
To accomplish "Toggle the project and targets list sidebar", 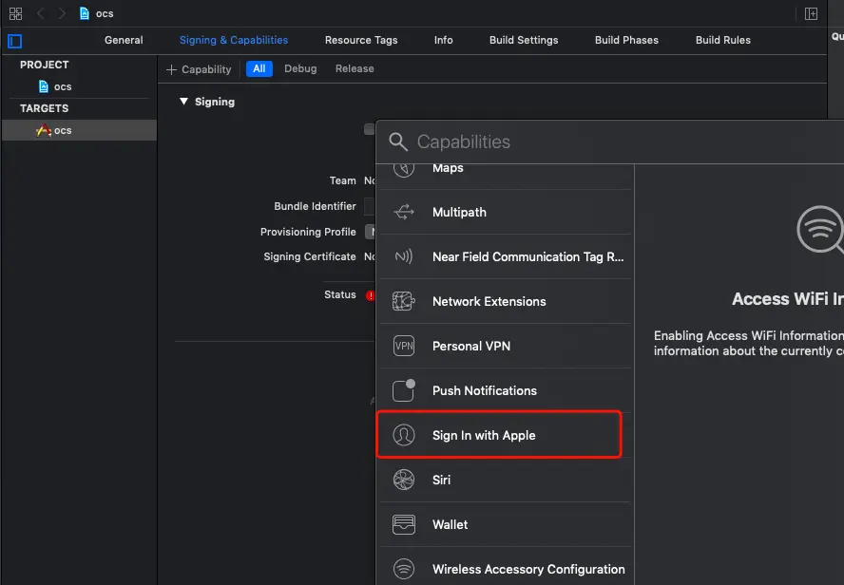I will (14, 41).
